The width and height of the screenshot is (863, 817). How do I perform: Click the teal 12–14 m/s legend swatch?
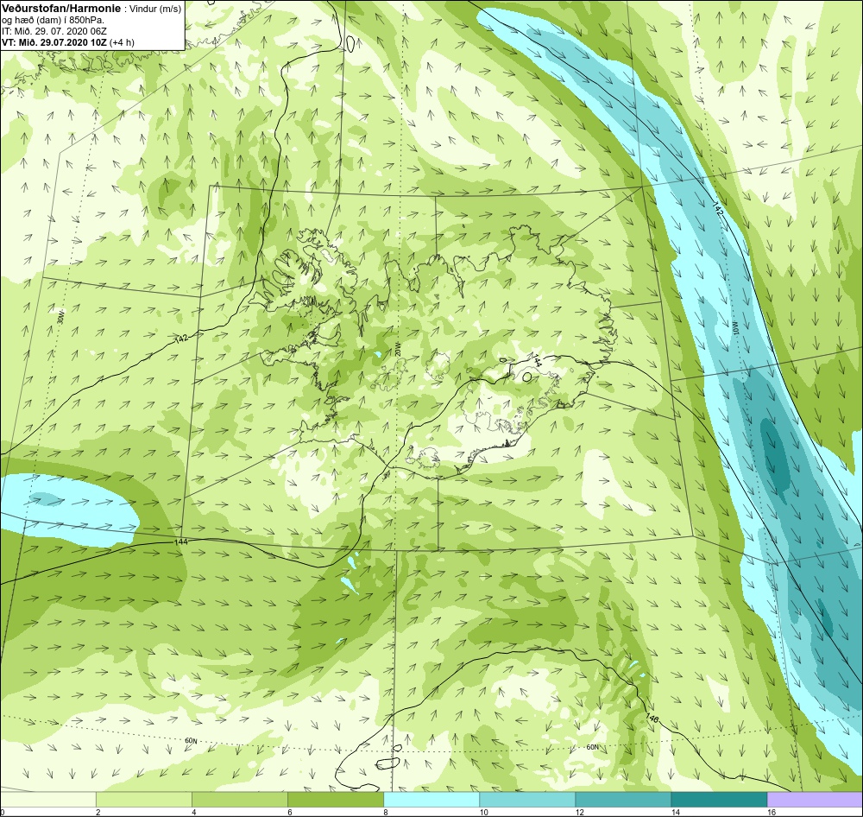(623, 800)
